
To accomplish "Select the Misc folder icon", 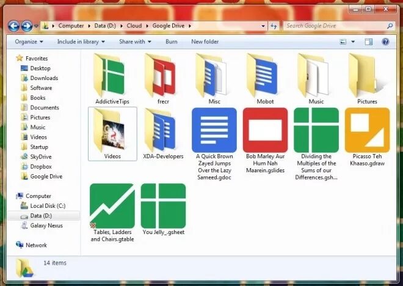I will pyautogui.click(x=214, y=75).
